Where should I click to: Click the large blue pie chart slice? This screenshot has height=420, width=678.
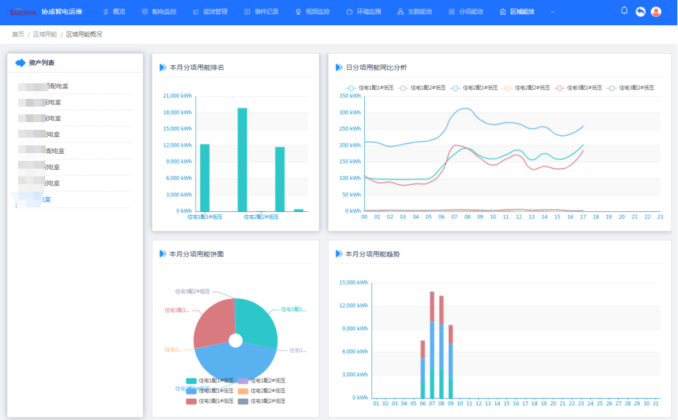236,363
